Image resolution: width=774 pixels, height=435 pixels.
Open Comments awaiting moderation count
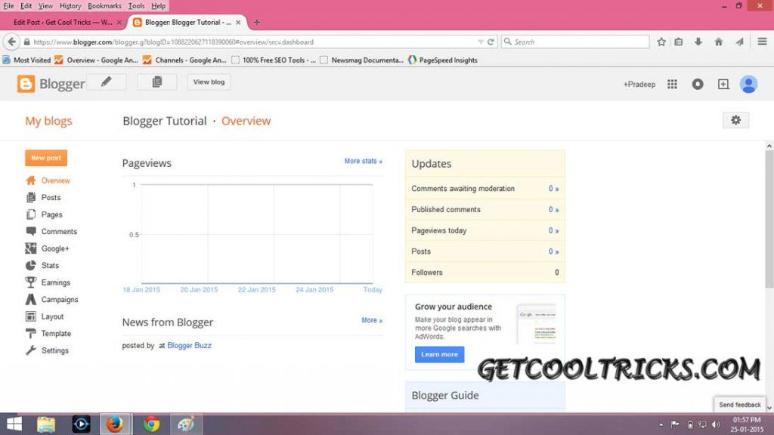(553, 188)
